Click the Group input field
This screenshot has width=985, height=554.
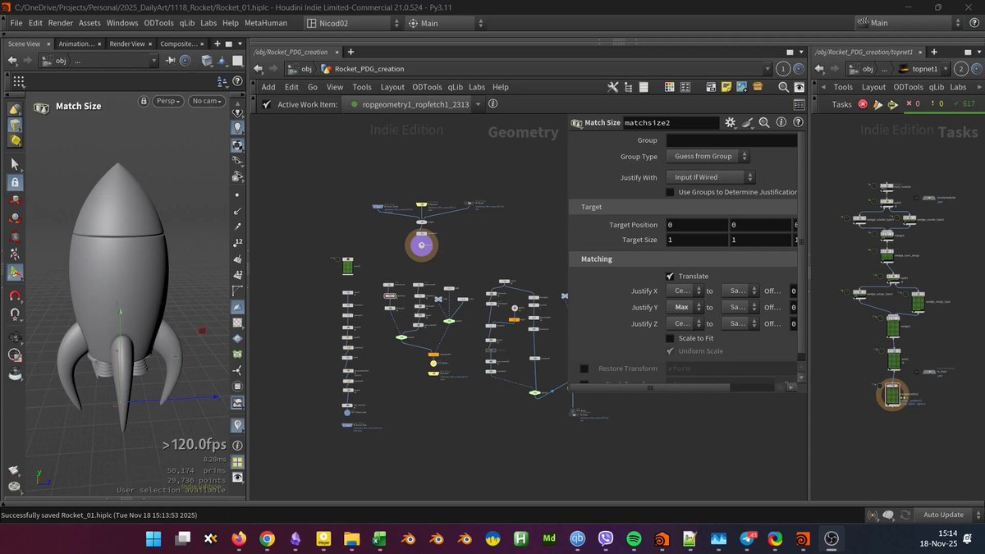(731, 140)
